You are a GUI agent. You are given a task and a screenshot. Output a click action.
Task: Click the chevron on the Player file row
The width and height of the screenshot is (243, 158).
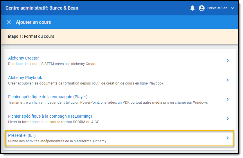[x=228, y=99]
